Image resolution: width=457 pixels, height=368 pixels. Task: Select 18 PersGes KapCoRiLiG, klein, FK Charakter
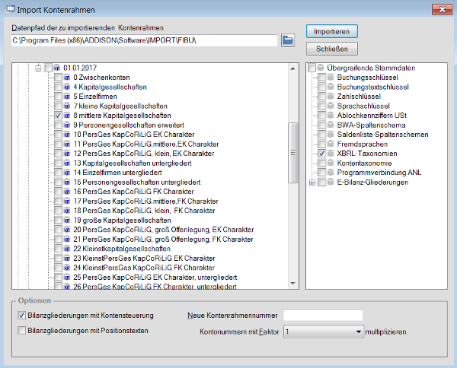click(x=144, y=211)
